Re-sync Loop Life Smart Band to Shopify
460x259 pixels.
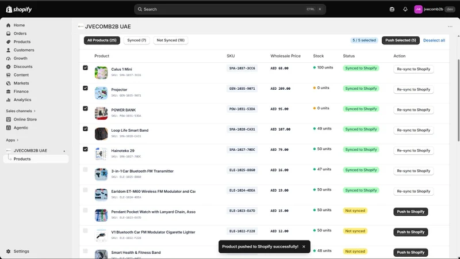pos(413,130)
